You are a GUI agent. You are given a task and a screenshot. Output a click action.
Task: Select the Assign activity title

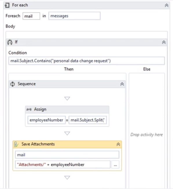tap(40, 109)
